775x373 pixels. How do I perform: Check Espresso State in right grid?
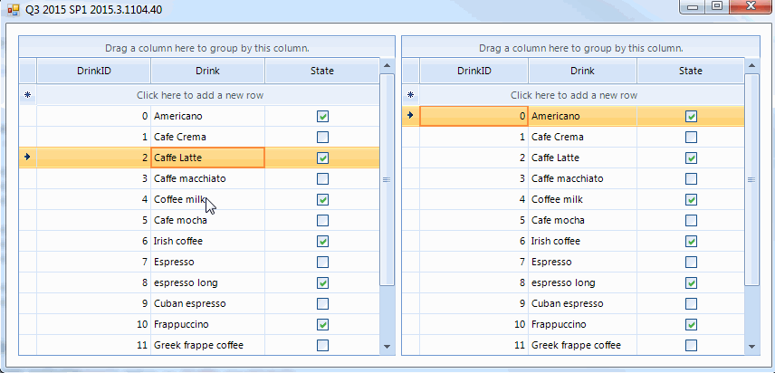(x=692, y=262)
